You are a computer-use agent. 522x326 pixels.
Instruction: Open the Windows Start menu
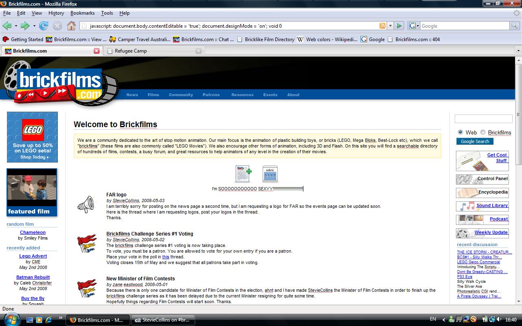coord(12,319)
